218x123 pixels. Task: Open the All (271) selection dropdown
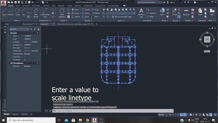point(19,29)
